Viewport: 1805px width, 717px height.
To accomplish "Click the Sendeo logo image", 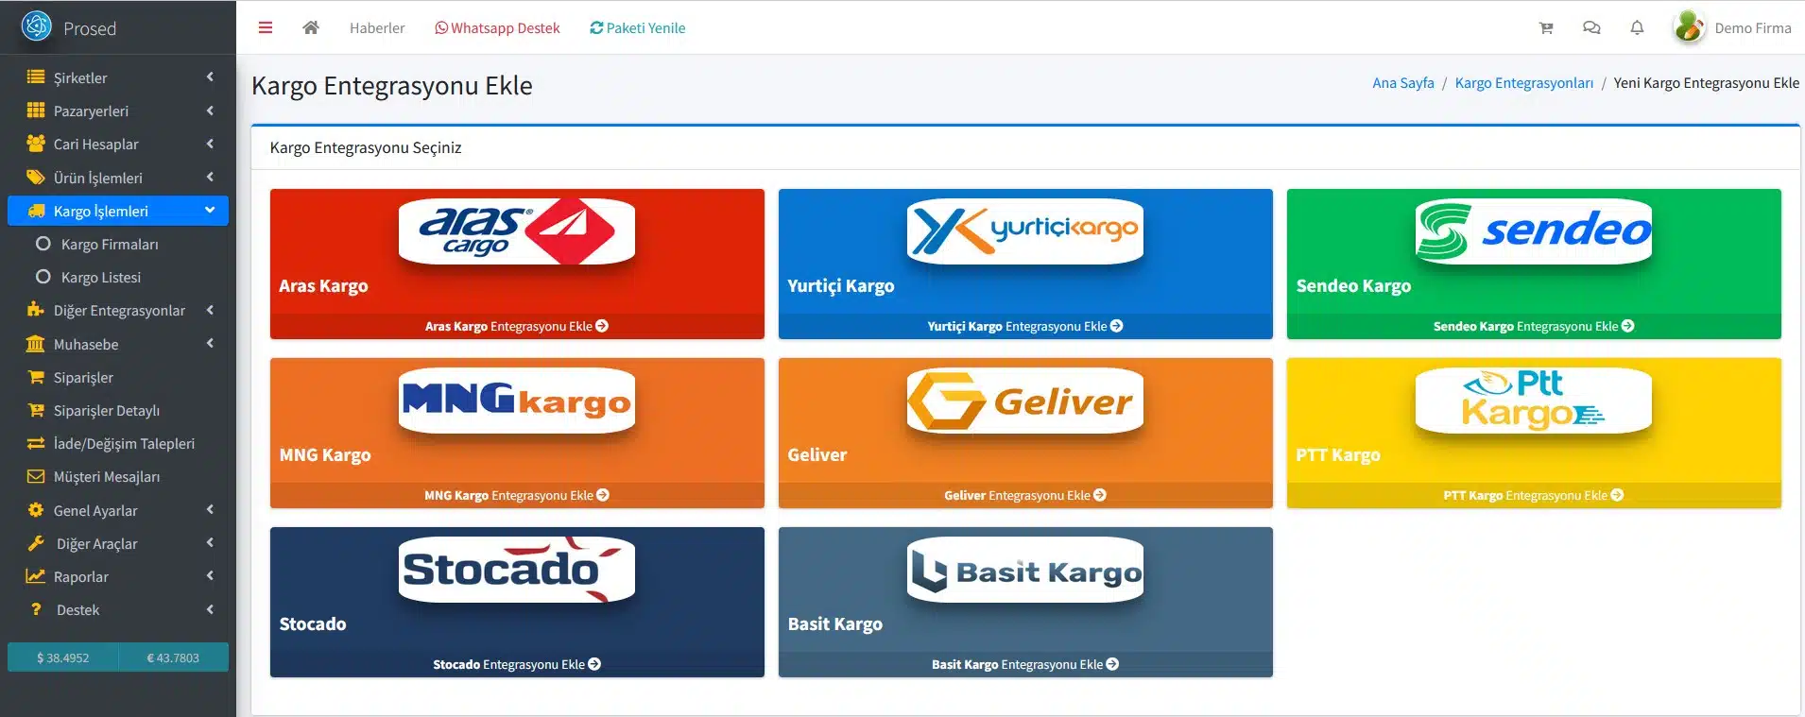I will tap(1534, 231).
